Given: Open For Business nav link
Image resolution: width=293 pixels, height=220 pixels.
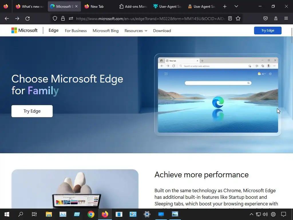Looking at the screenshot, I should (76, 31).
